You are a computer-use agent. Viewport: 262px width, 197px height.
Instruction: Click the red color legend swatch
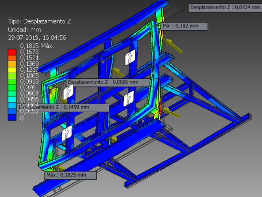pyautogui.click(x=12, y=52)
